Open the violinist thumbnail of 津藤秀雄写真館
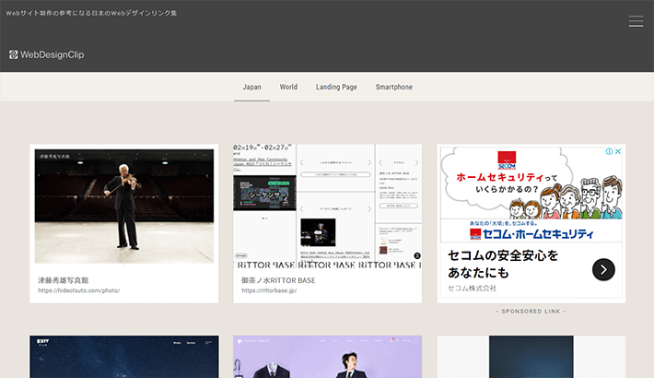The image size is (654, 378). [124, 207]
